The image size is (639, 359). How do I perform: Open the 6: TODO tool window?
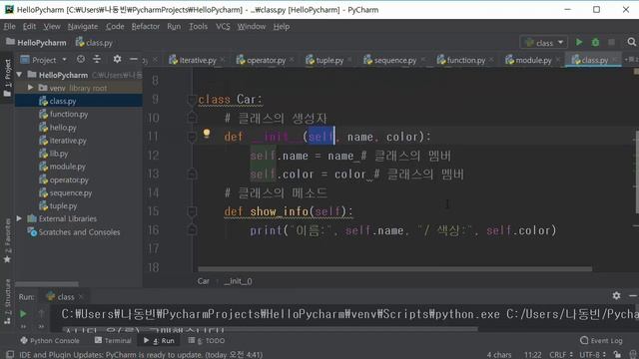coord(207,341)
